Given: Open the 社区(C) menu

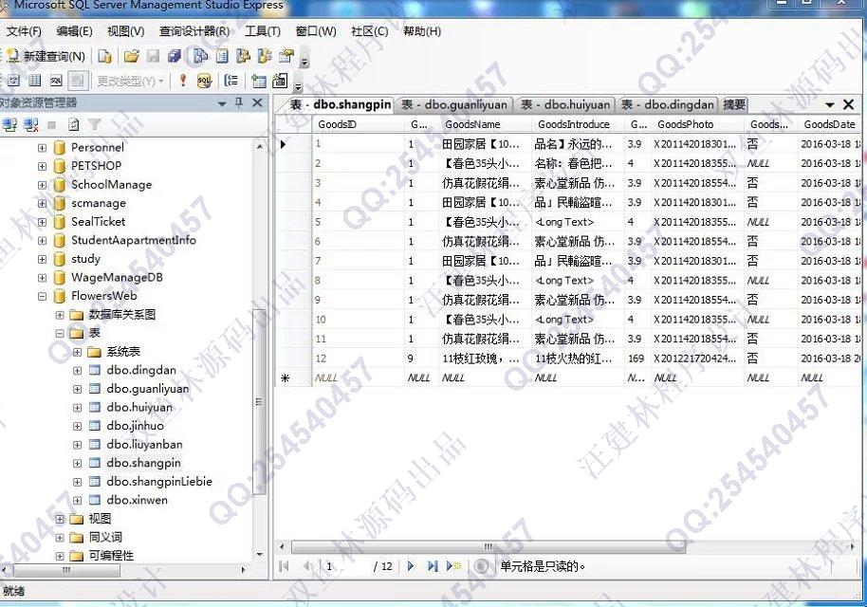Looking at the screenshot, I should coord(369,31).
